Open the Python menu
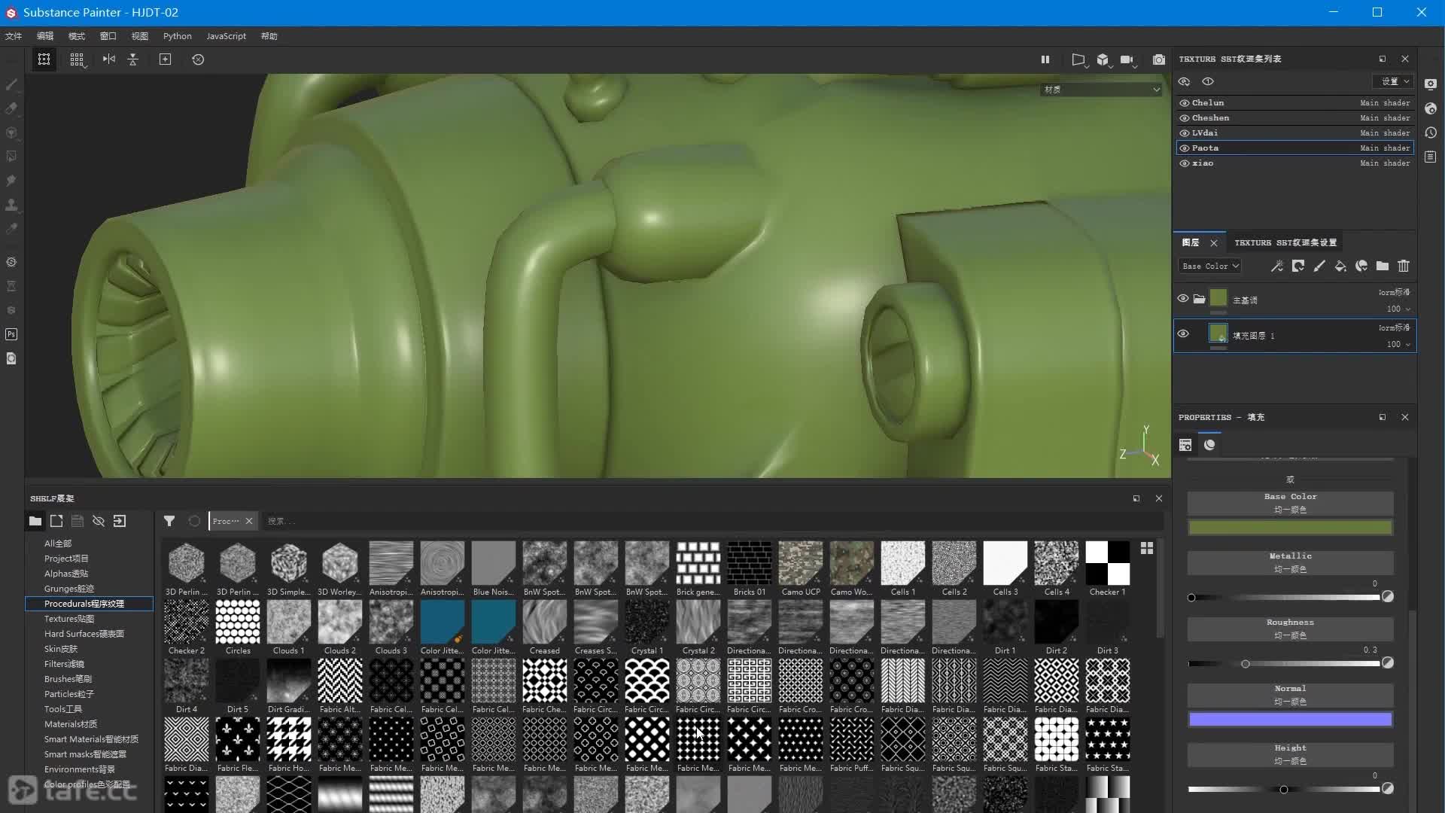 click(177, 36)
